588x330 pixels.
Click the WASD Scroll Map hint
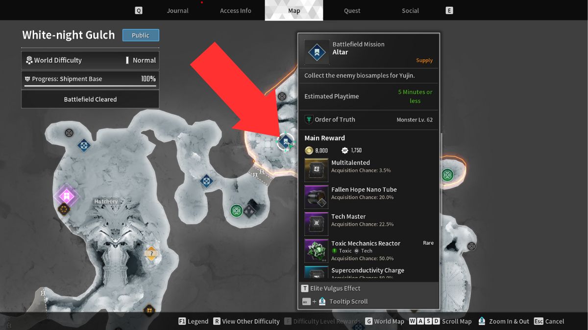tap(440, 321)
